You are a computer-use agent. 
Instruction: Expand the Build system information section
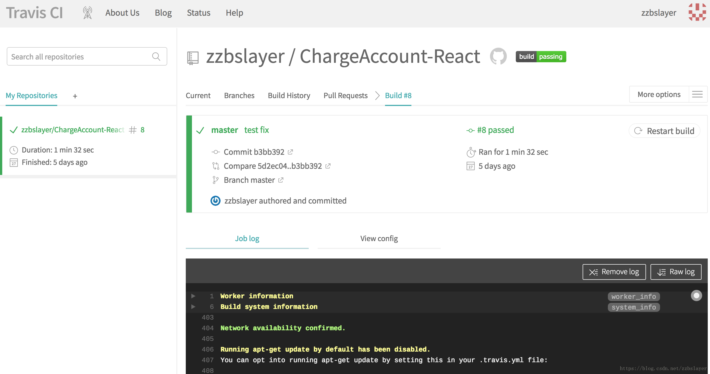(193, 307)
